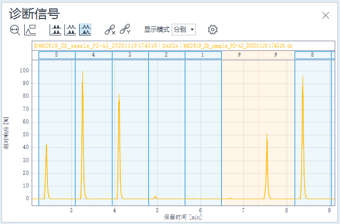Toggle the peak annotation label icon
This screenshot has height=224, width=340.
coord(30,30)
